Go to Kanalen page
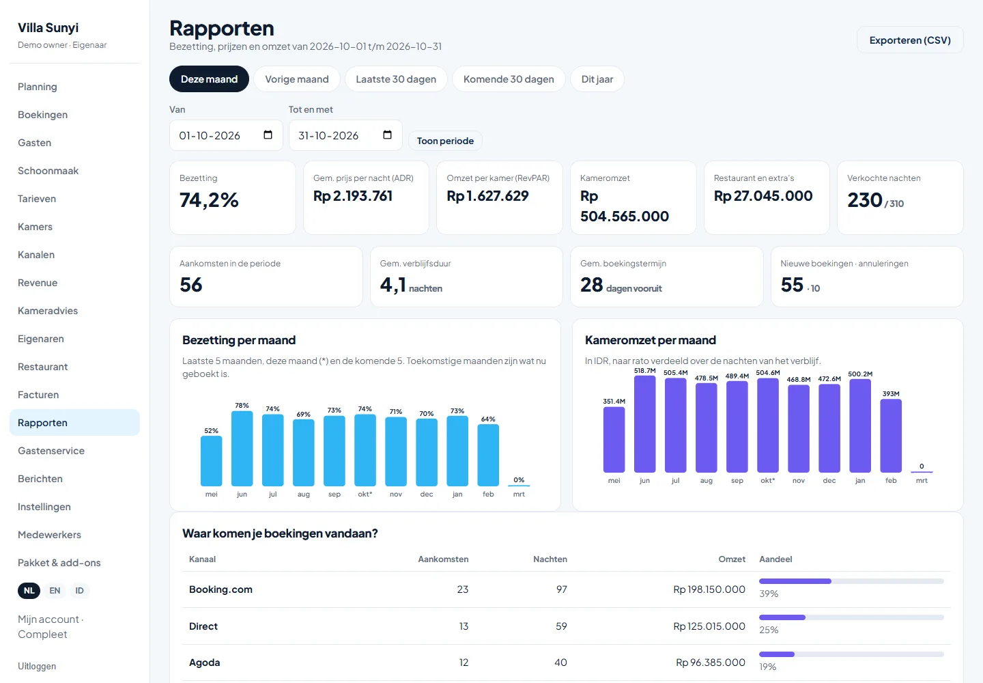 coord(74,255)
